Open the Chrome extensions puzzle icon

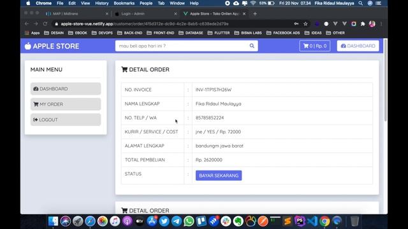[x=363, y=24]
